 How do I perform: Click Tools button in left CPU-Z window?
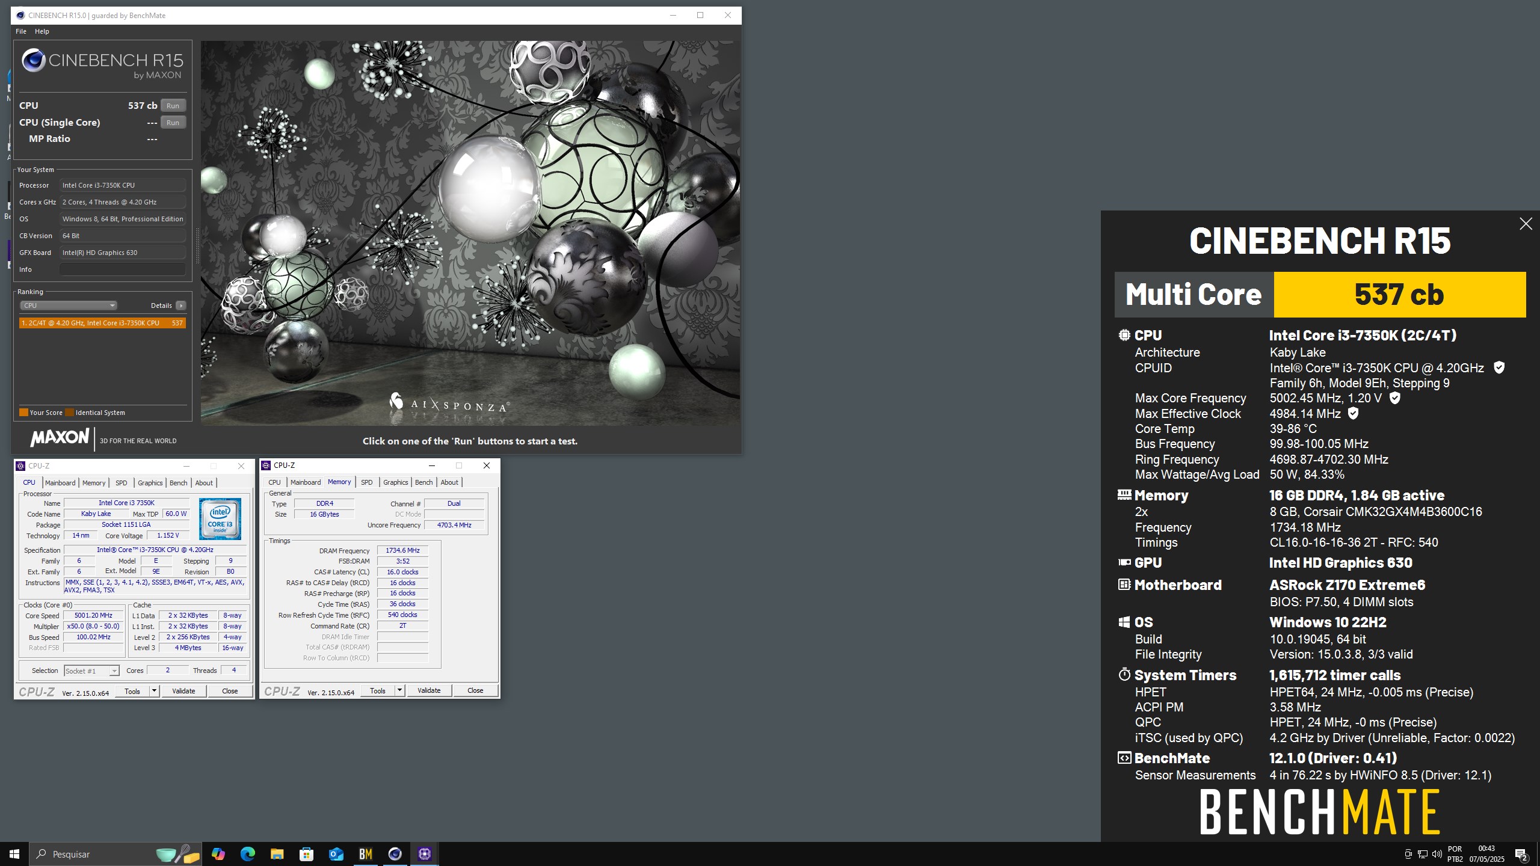click(132, 691)
